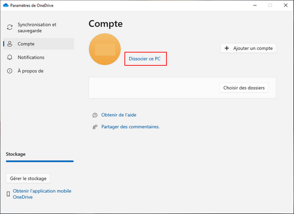Click the Paramètres de OneDrive title text

click(32, 5)
